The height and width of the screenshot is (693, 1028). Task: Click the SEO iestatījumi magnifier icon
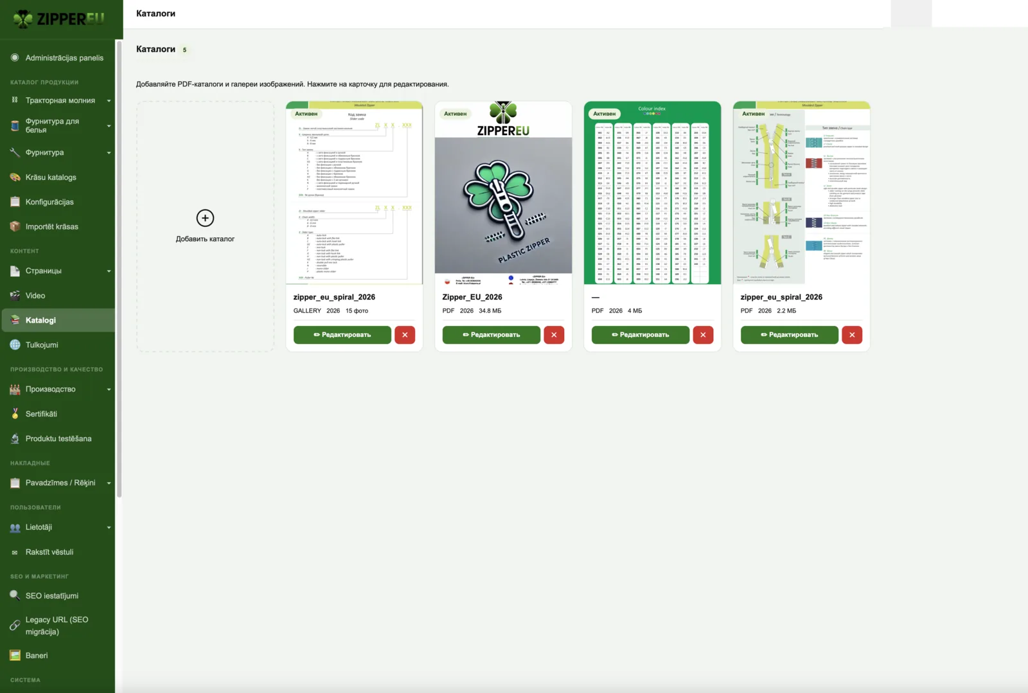[15, 596]
